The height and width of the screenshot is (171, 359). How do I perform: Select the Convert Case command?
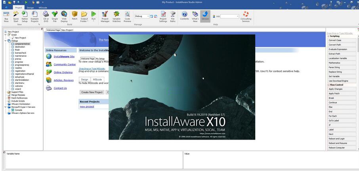point(342,40)
